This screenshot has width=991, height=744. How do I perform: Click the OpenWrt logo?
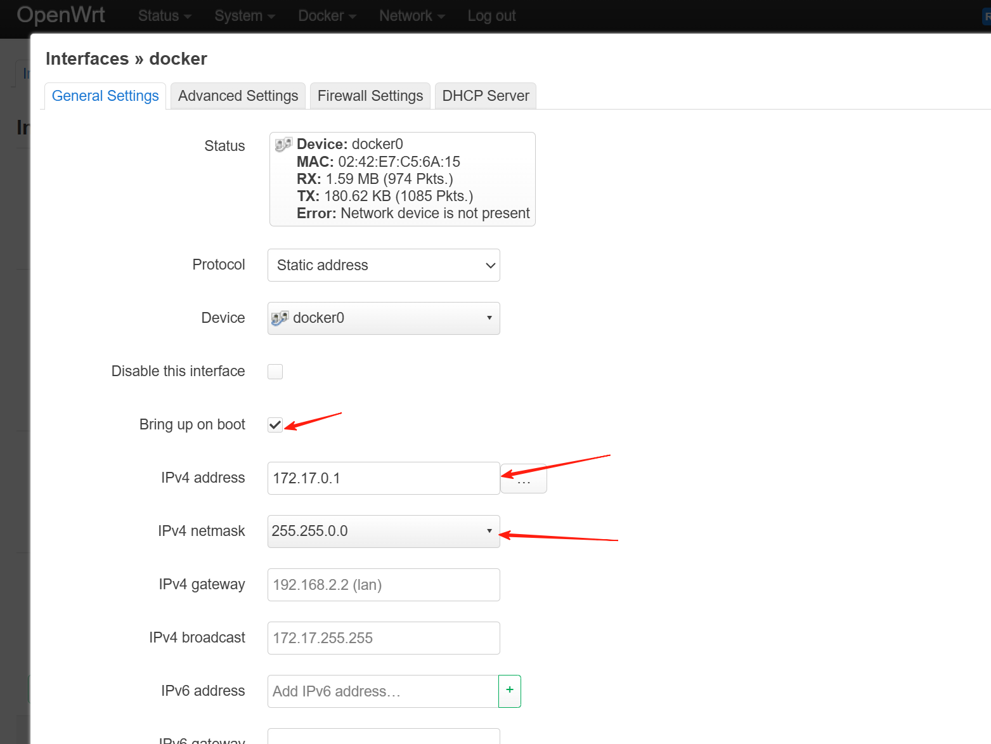click(61, 15)
